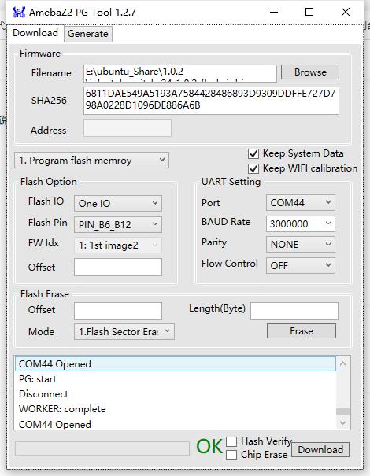Open the Flash Pin dropdown
This screenshot has height=476, width=370.
pyautogui.click(x=118, y=224)
